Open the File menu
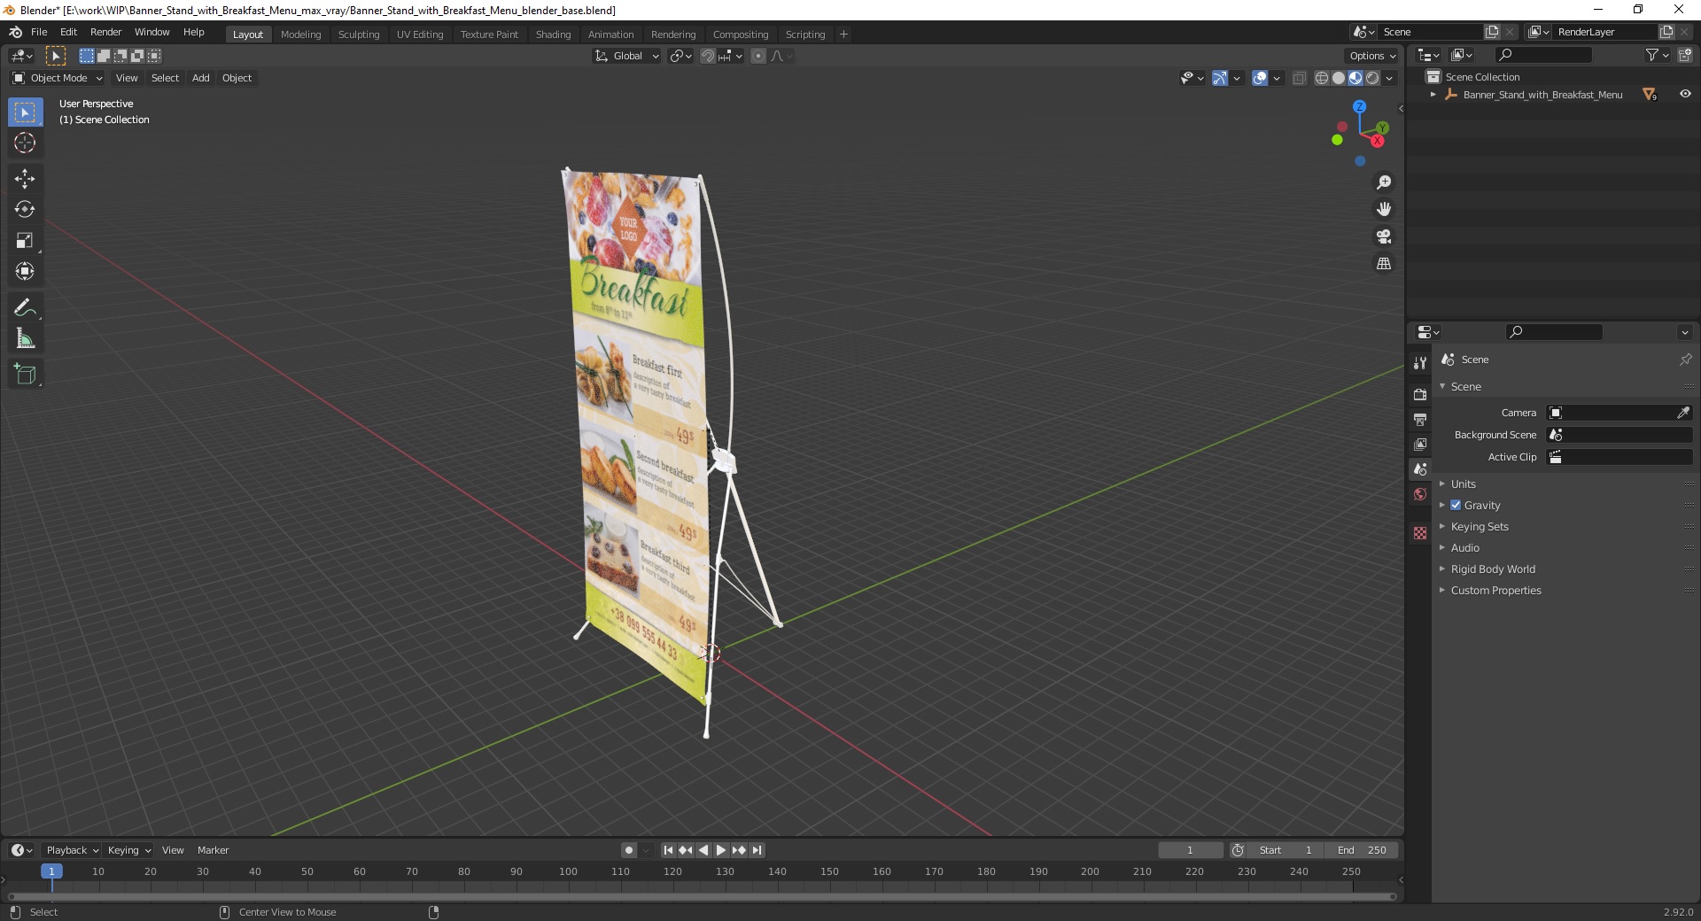The image size is (1701, 921). pos(39,32)
